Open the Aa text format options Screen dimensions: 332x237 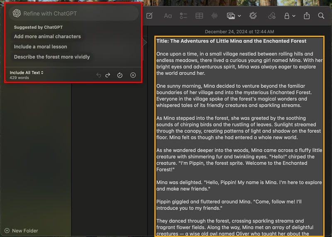pos(168,16)
